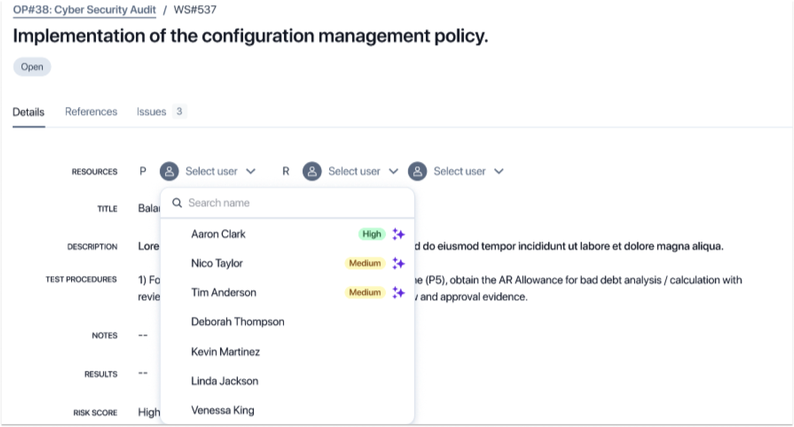Click the avatar icon next to R resource
794x427 pixels.
[x=312, y=171]
